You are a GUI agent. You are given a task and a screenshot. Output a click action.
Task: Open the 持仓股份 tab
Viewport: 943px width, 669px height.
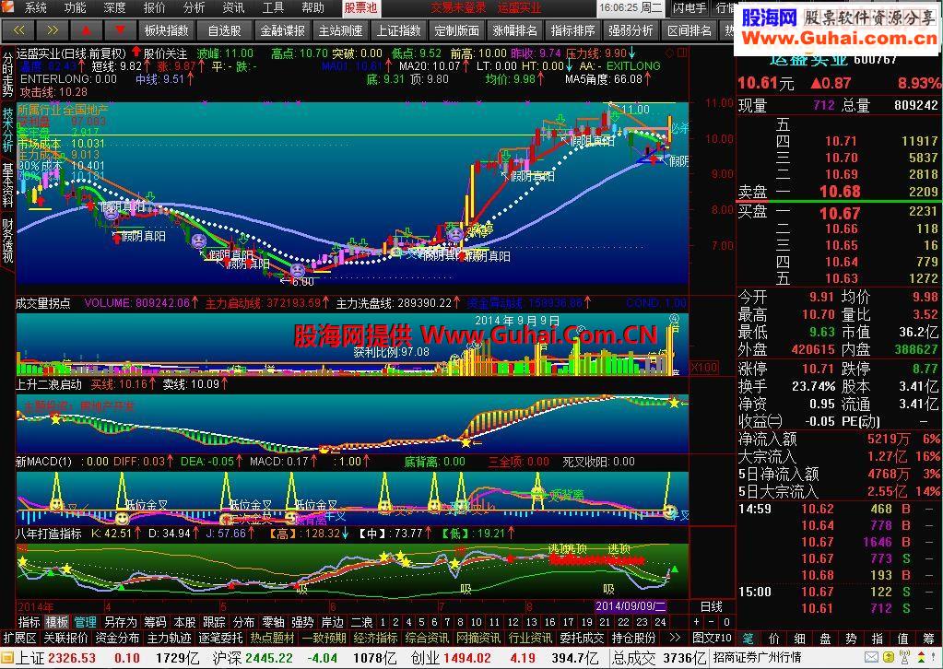[633, 637]
